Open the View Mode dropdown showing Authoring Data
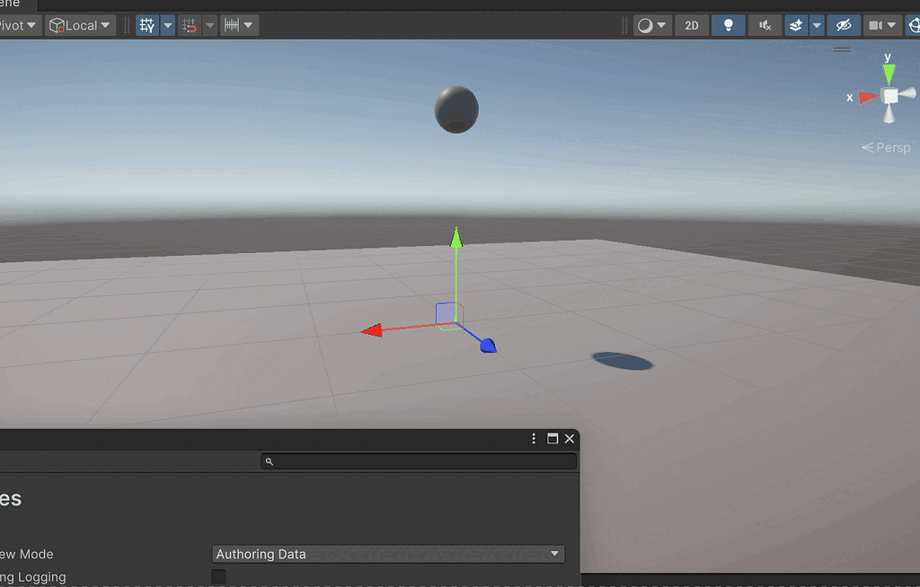 (x=388, y=554)
